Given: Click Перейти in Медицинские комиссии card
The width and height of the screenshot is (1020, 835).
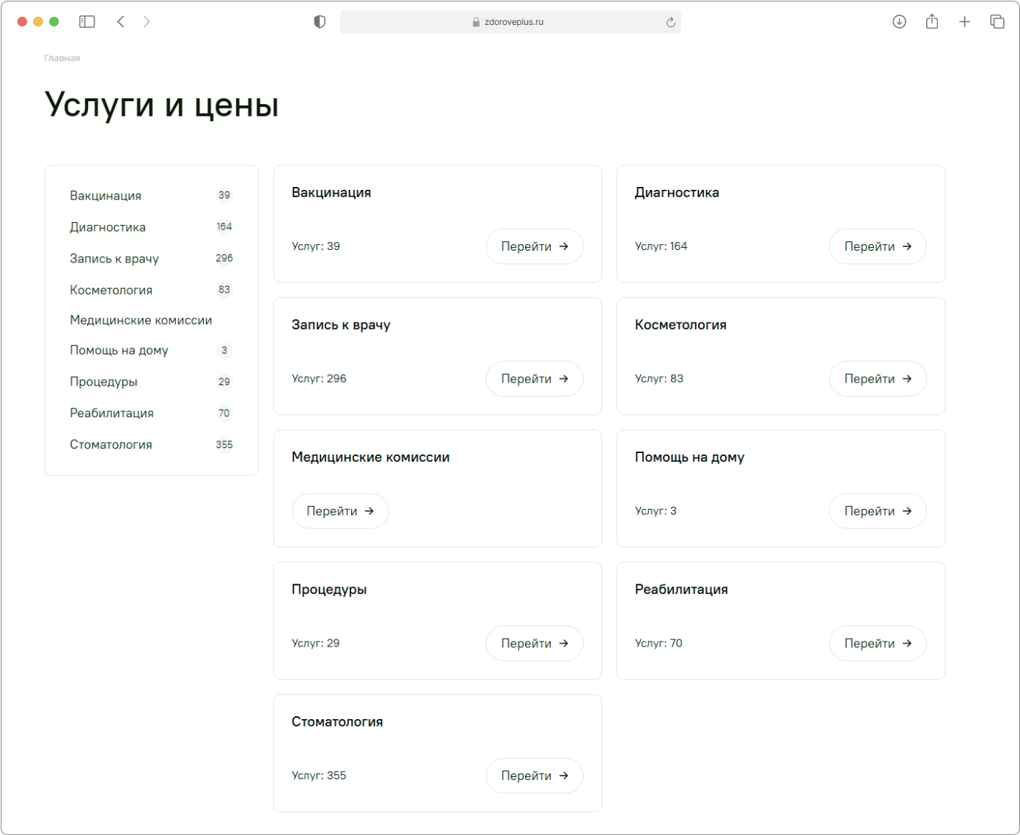Looking at the screenshot, I should [340, 511].
